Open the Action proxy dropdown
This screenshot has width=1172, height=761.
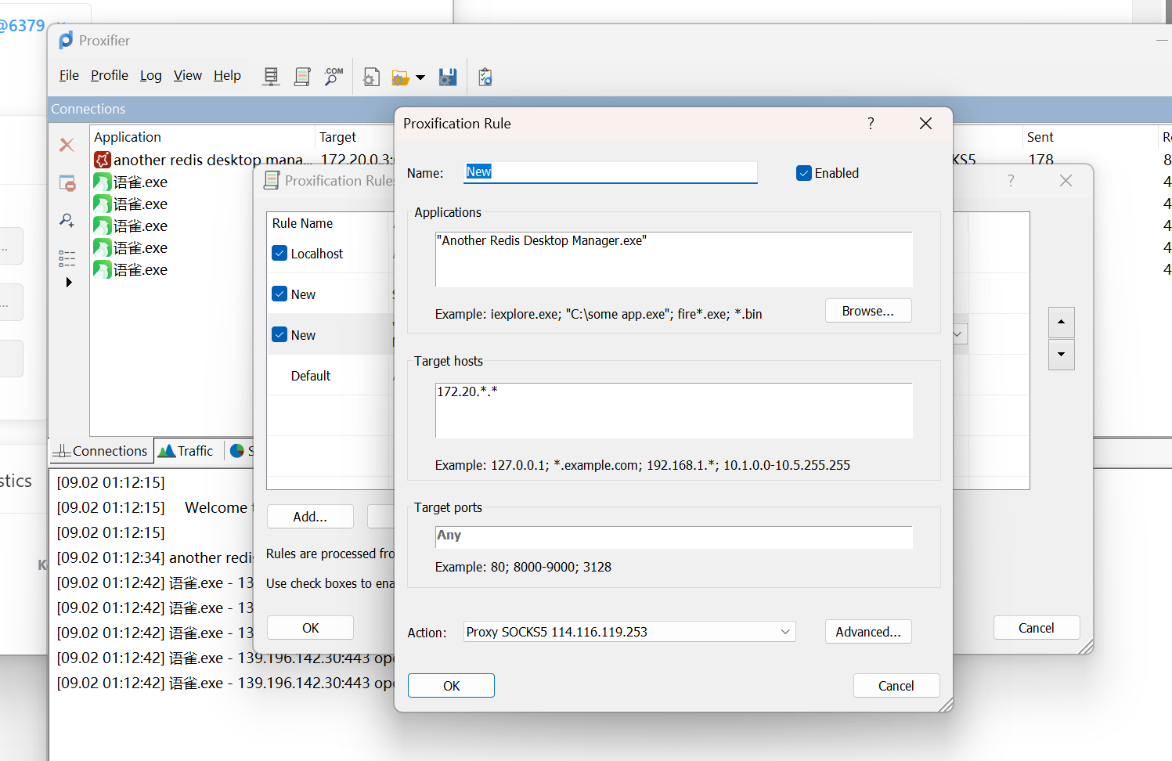[629, 632]
